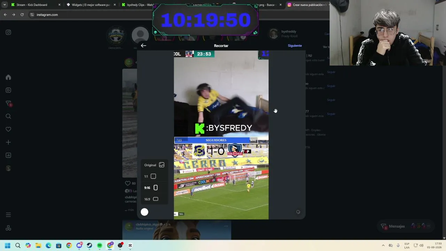The width and height of the screenshot is (446, 251).
Task: Click the browser Back arrow
Action: coord(5,15)
